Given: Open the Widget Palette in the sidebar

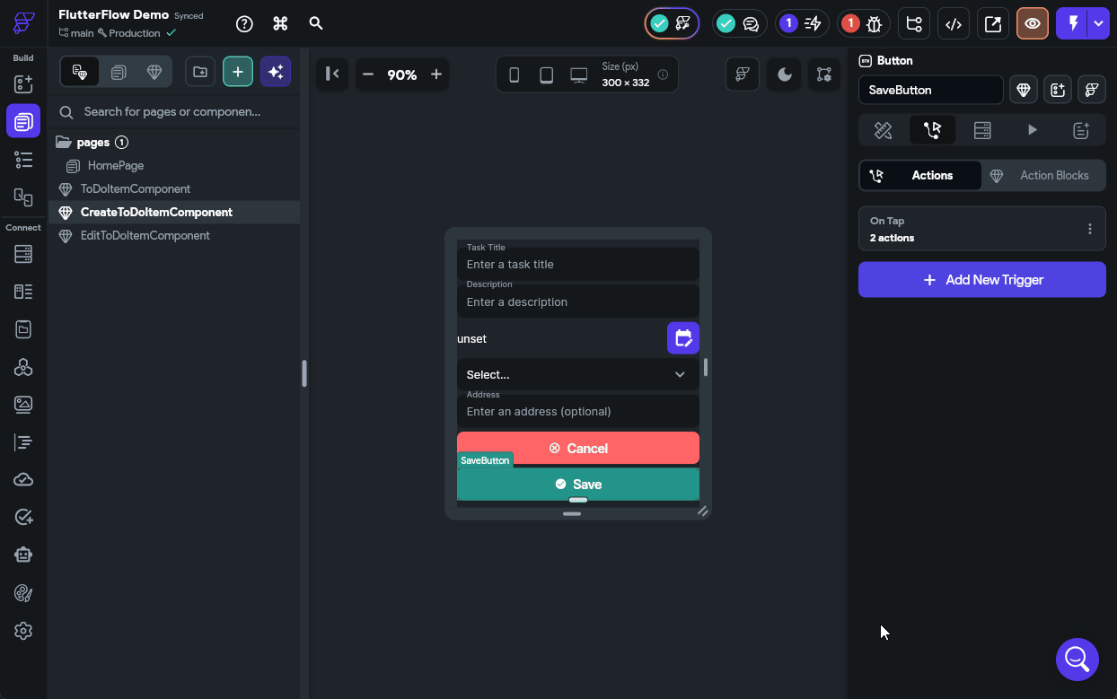Looking at the screenshot, I should (23, 83).
